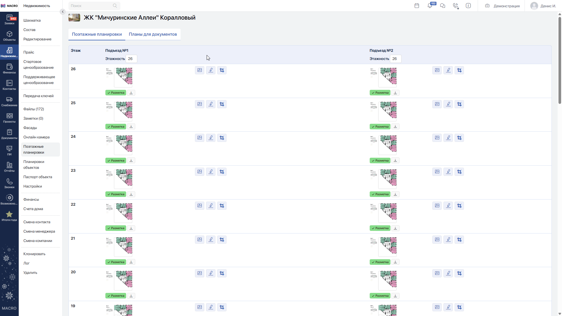Open Файлы (172) link
562x316 pixels.
(x=34, y=109)
